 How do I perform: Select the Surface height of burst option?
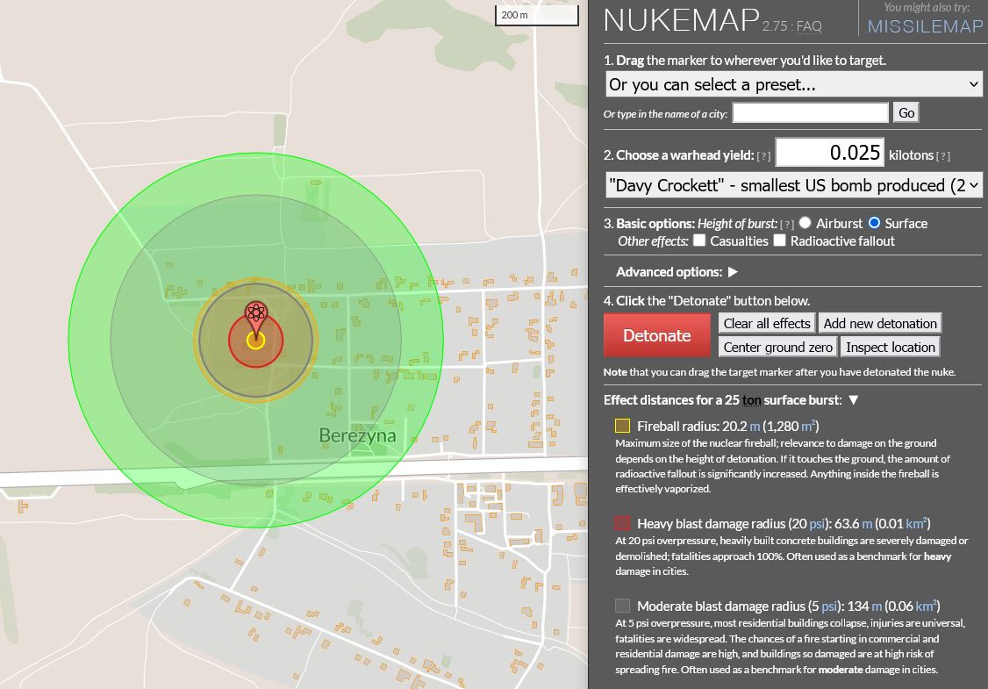(874, 223)
